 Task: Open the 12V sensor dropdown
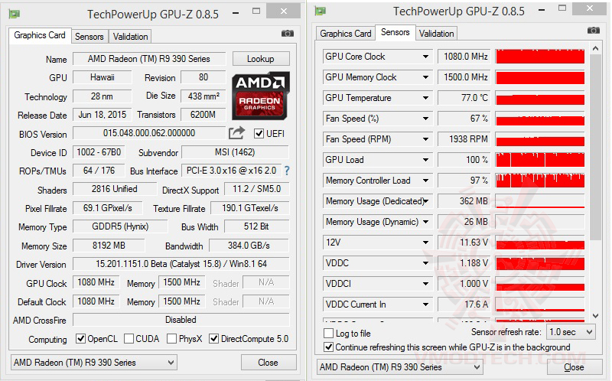425,243
